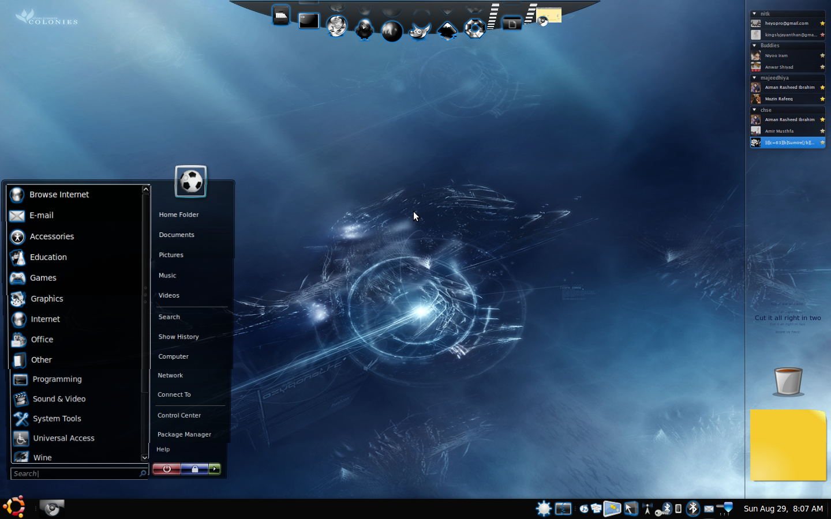Toggle star for Anwar Shiyad
Image resolution: width=831 pixels, height=519 pixels.
click(x=822, y=67)
